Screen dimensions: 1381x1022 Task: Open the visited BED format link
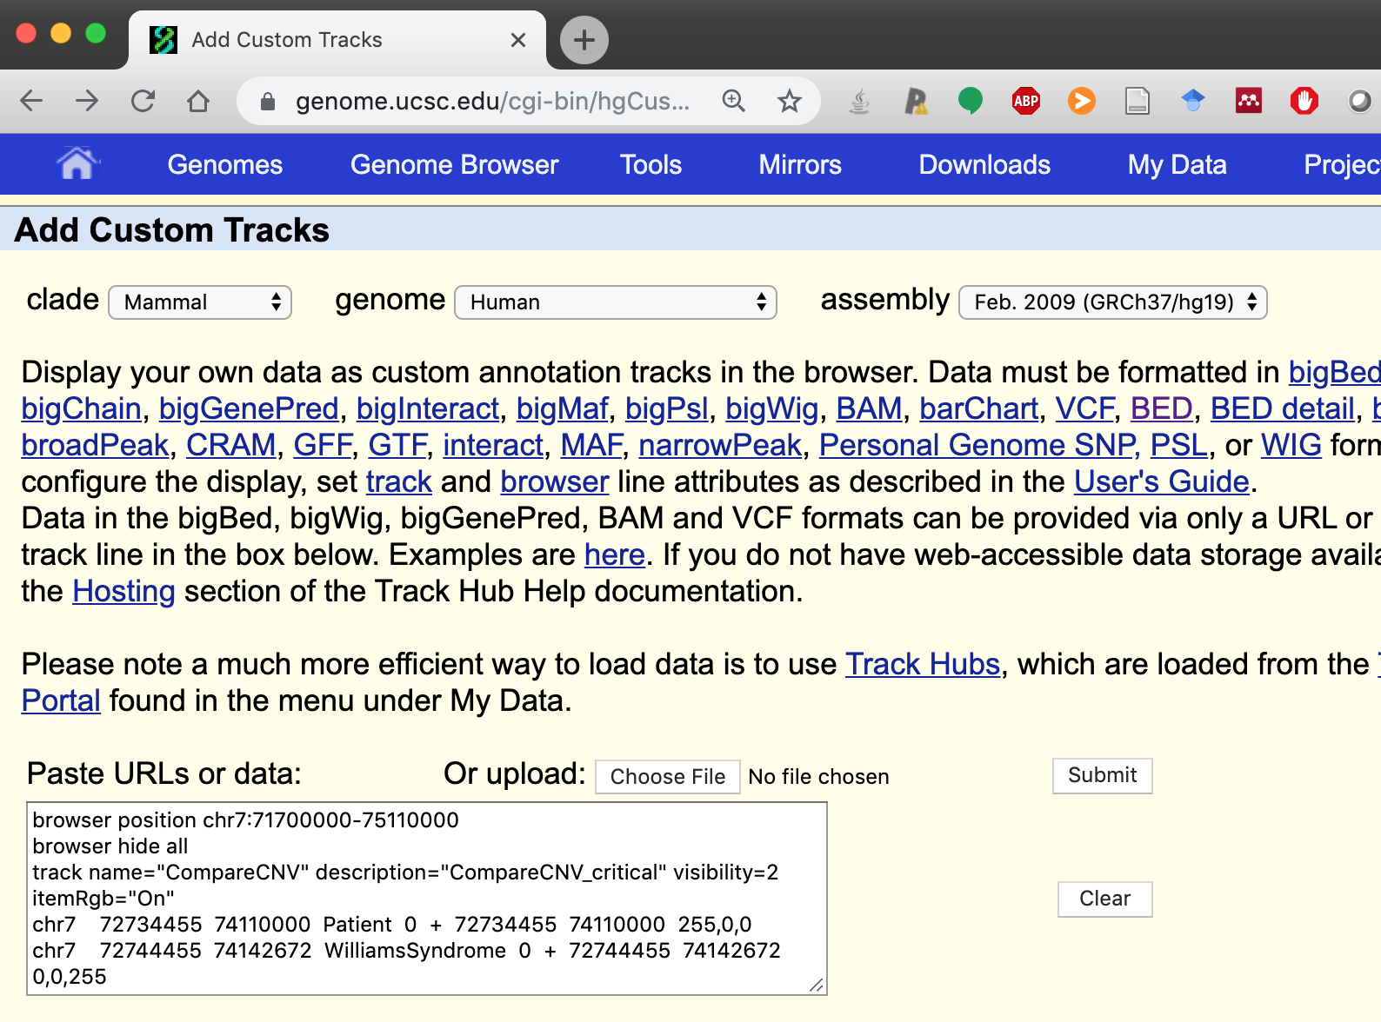tap(1161, 408)
